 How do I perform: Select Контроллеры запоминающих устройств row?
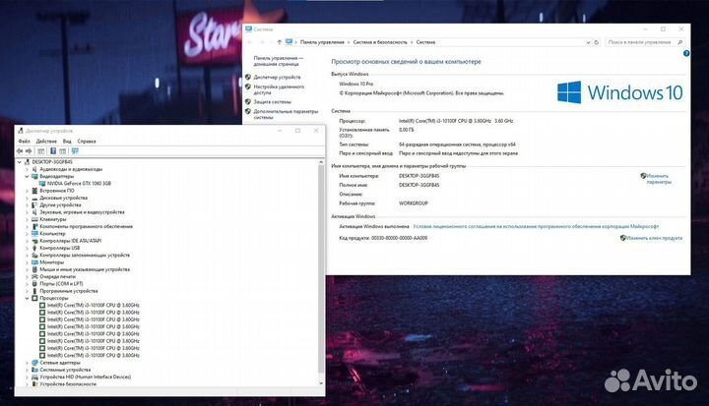(x=85, y=256)
